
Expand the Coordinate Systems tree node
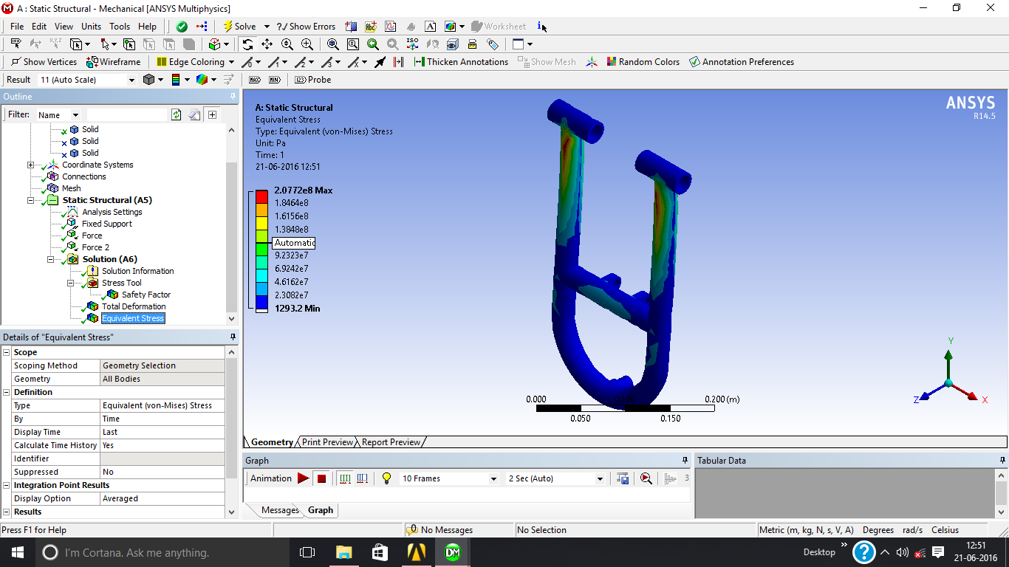[30, 165]
